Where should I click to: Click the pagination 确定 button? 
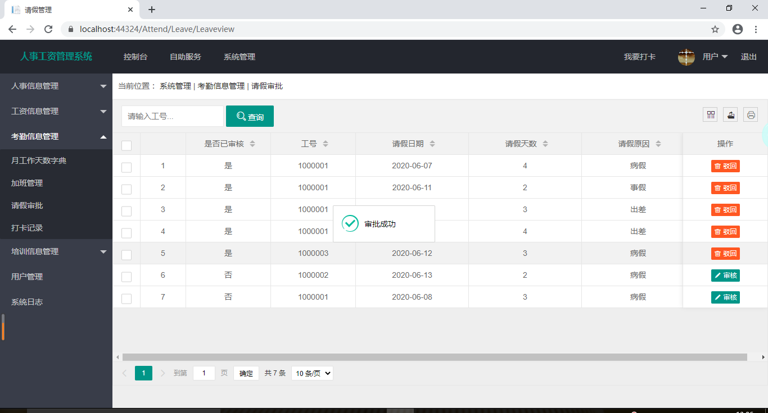coord(246,373)
